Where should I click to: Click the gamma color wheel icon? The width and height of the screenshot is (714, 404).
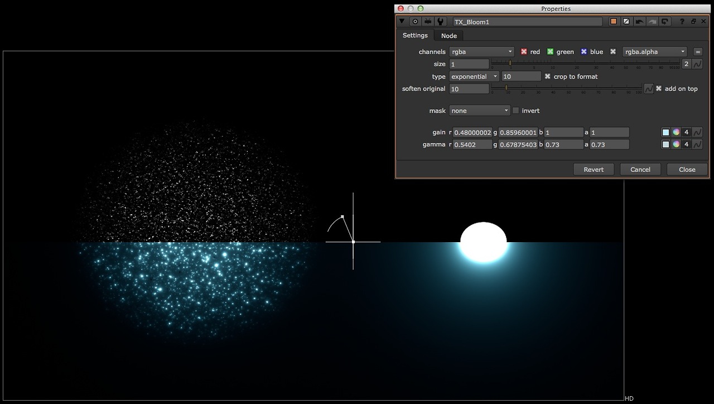coord(676,145)
